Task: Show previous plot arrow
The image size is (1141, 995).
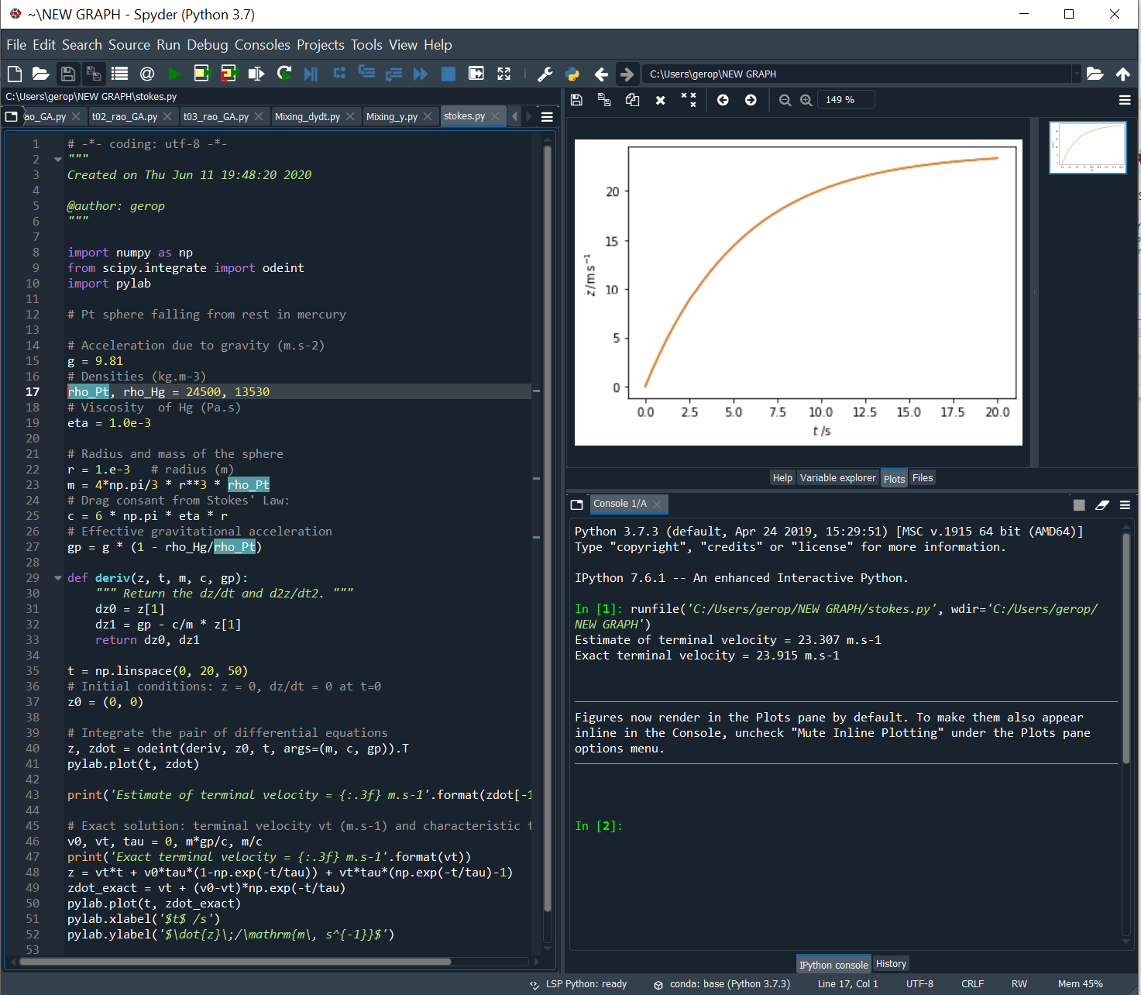Action: point(723,100)
